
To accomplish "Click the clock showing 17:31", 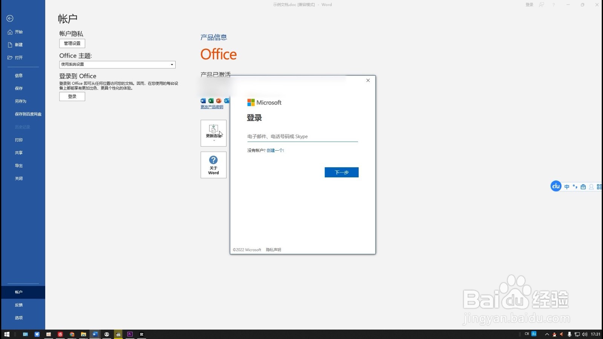I will coord(595,334).
